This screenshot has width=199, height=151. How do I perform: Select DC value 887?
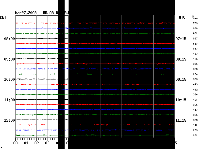[195, 39]
